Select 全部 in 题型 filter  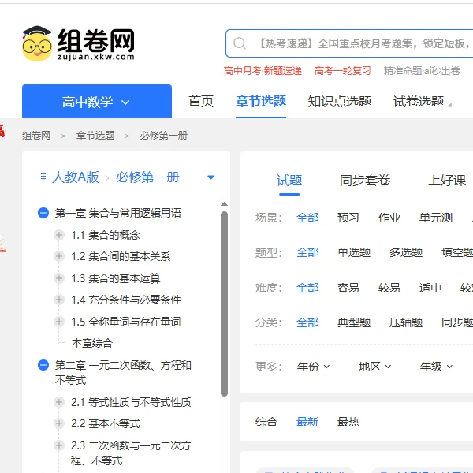[307, 252]
